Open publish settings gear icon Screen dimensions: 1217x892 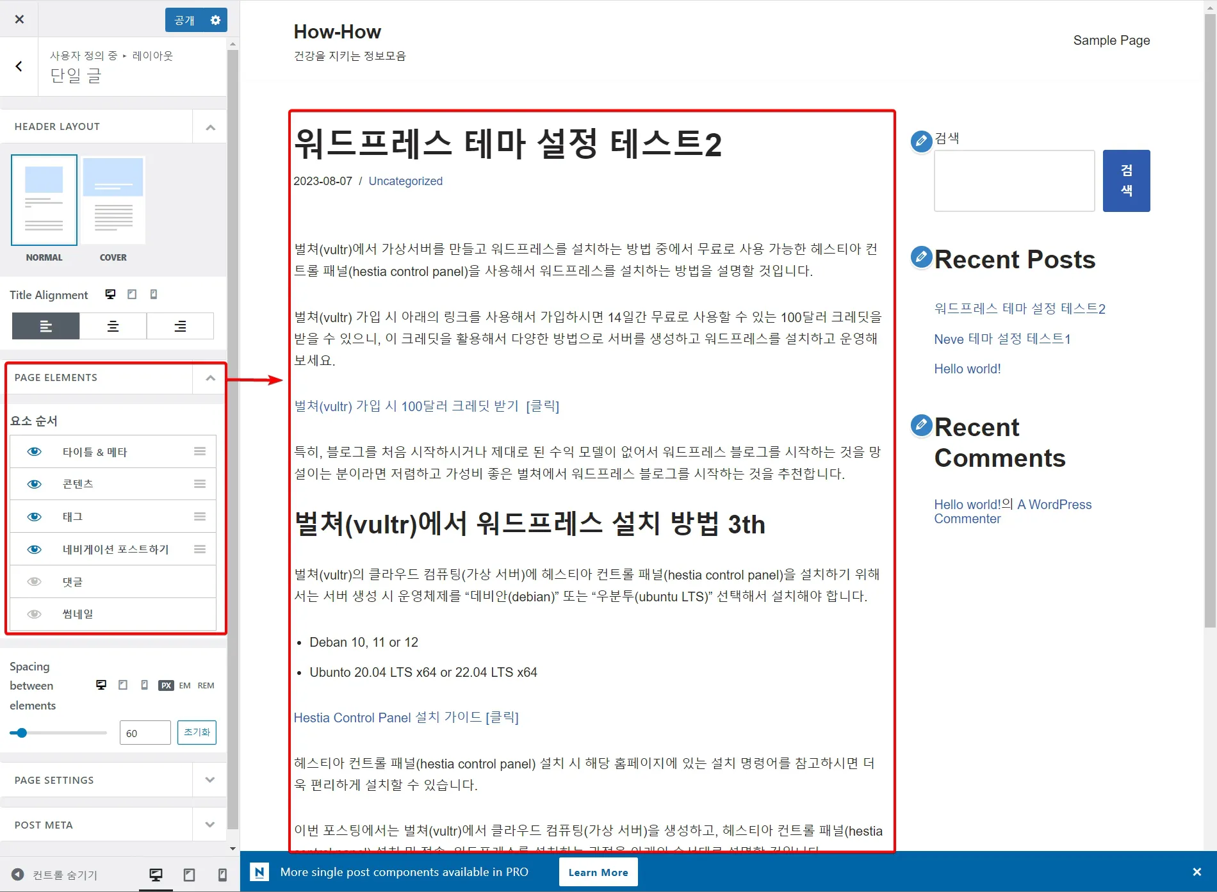pos(216,20)
